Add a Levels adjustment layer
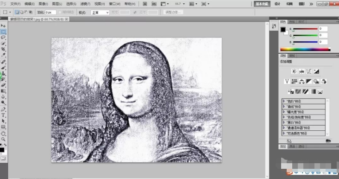 pyautogui.click(x=301, y=71)
